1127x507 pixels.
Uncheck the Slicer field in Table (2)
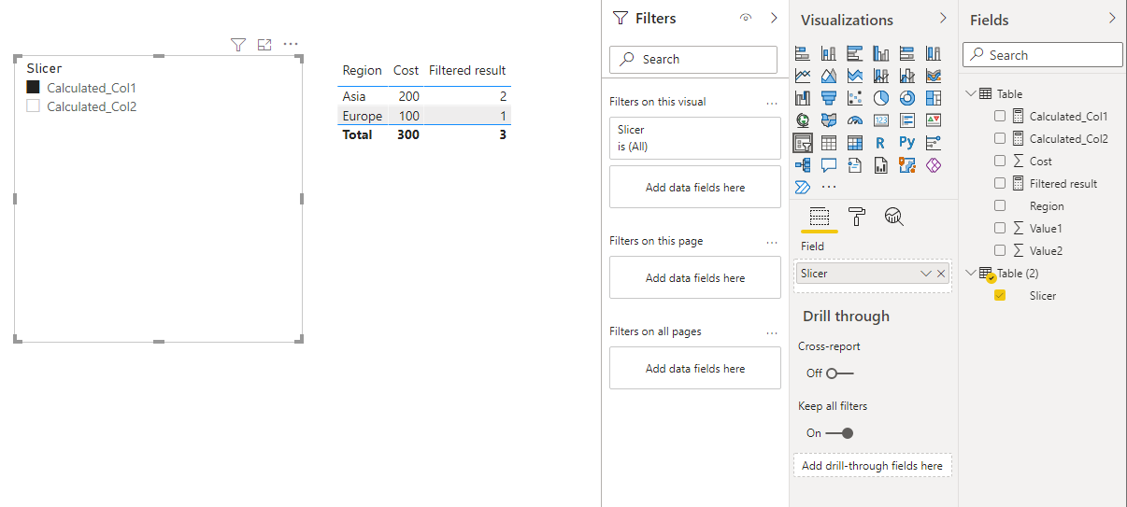click(1000, 295)
